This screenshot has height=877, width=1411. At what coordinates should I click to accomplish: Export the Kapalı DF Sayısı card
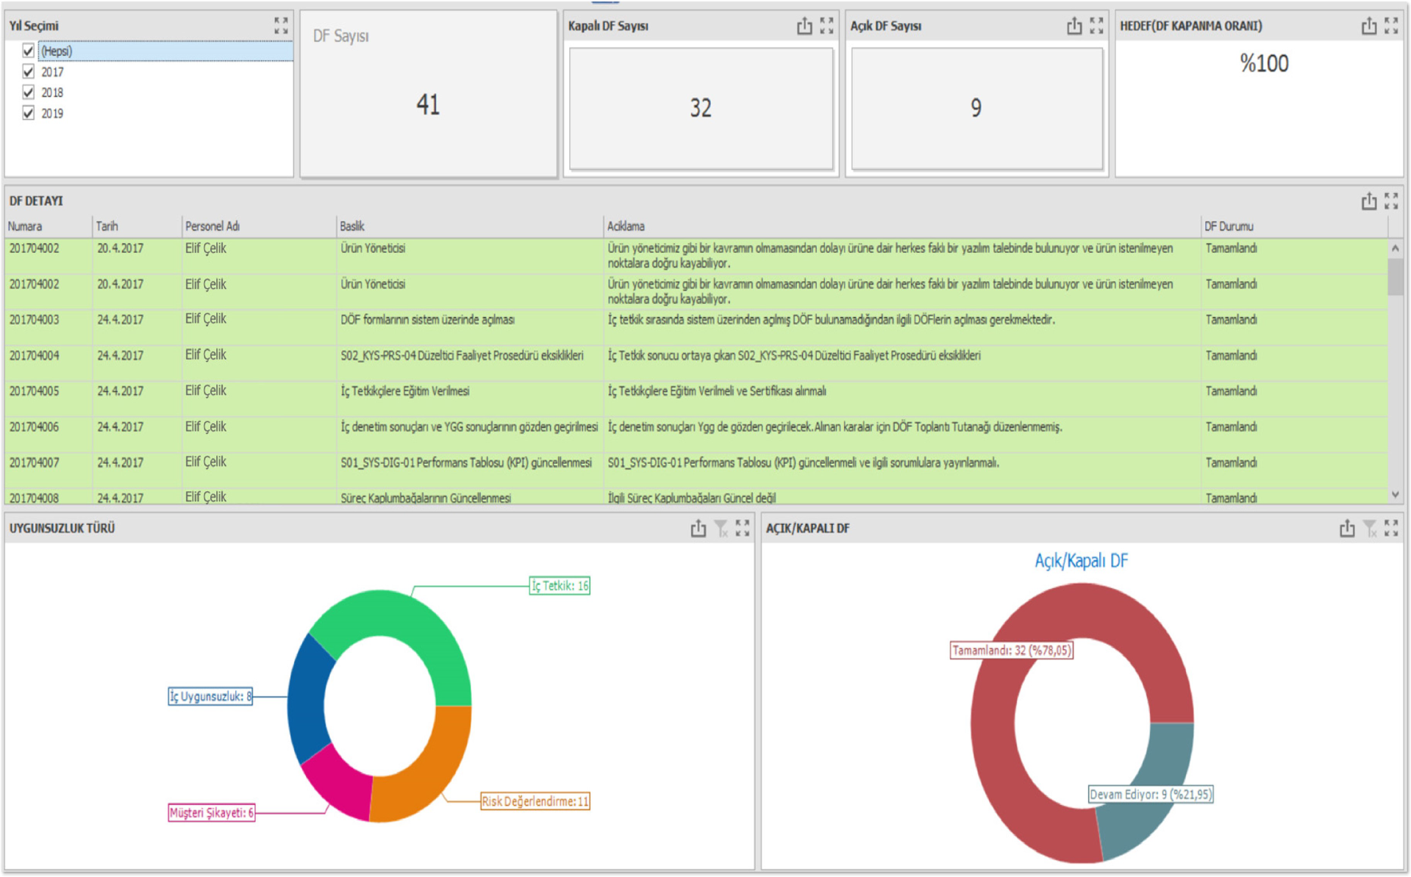point(804,26)
